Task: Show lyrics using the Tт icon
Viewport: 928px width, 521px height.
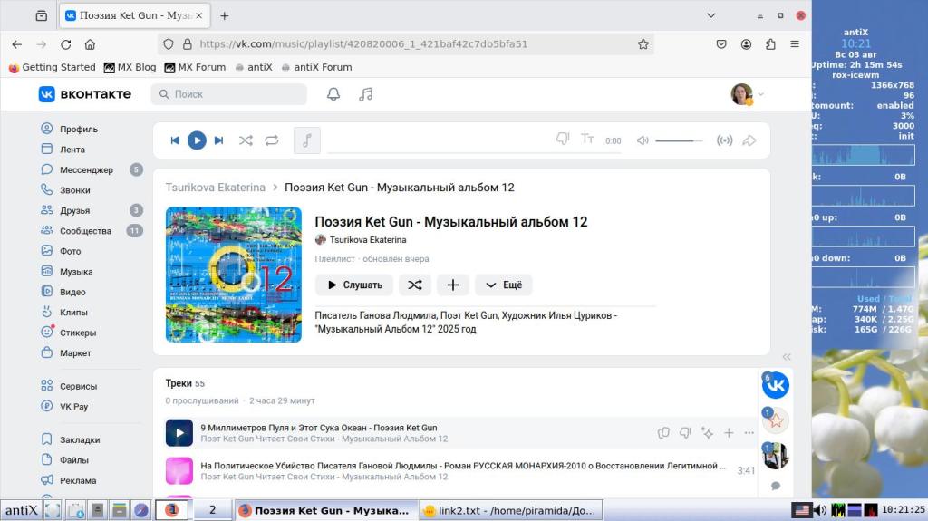Action: point(587,140)
